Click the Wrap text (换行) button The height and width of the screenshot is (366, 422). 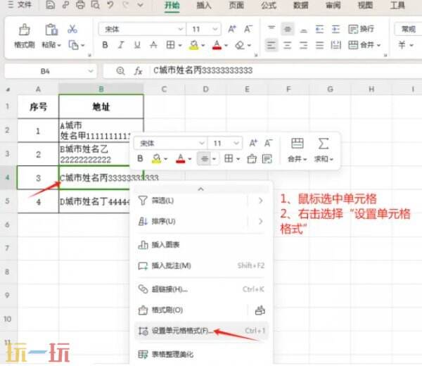[x=361, y=29]
